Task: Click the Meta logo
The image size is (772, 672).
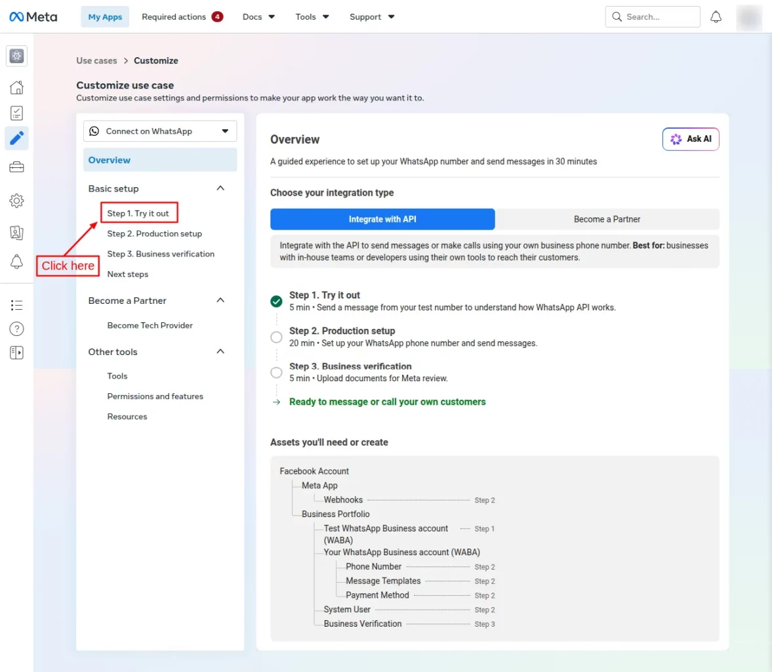Action: click(33, 17)
